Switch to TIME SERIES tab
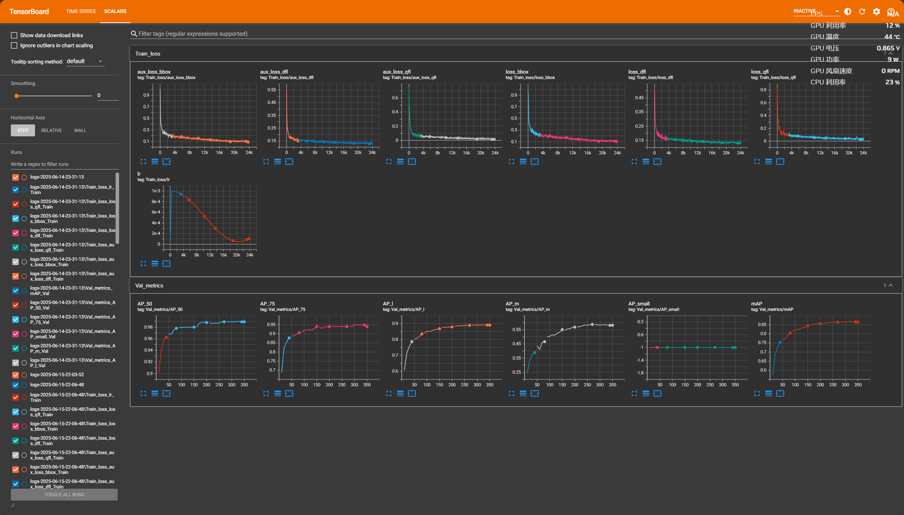This screenshot has height=515, width=904. click(x=81, y=11)
